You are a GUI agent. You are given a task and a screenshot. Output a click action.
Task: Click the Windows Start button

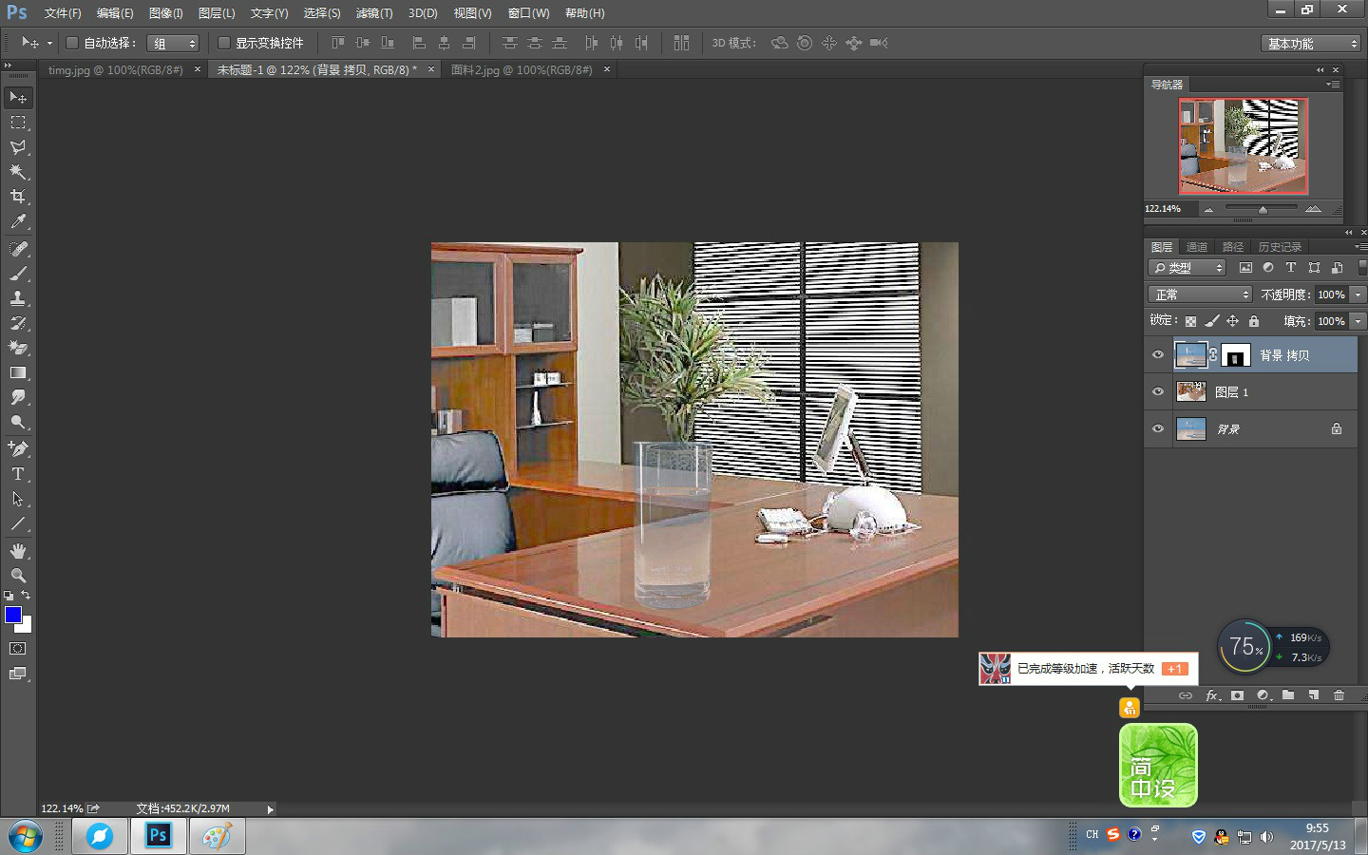(x=25, y=837)
